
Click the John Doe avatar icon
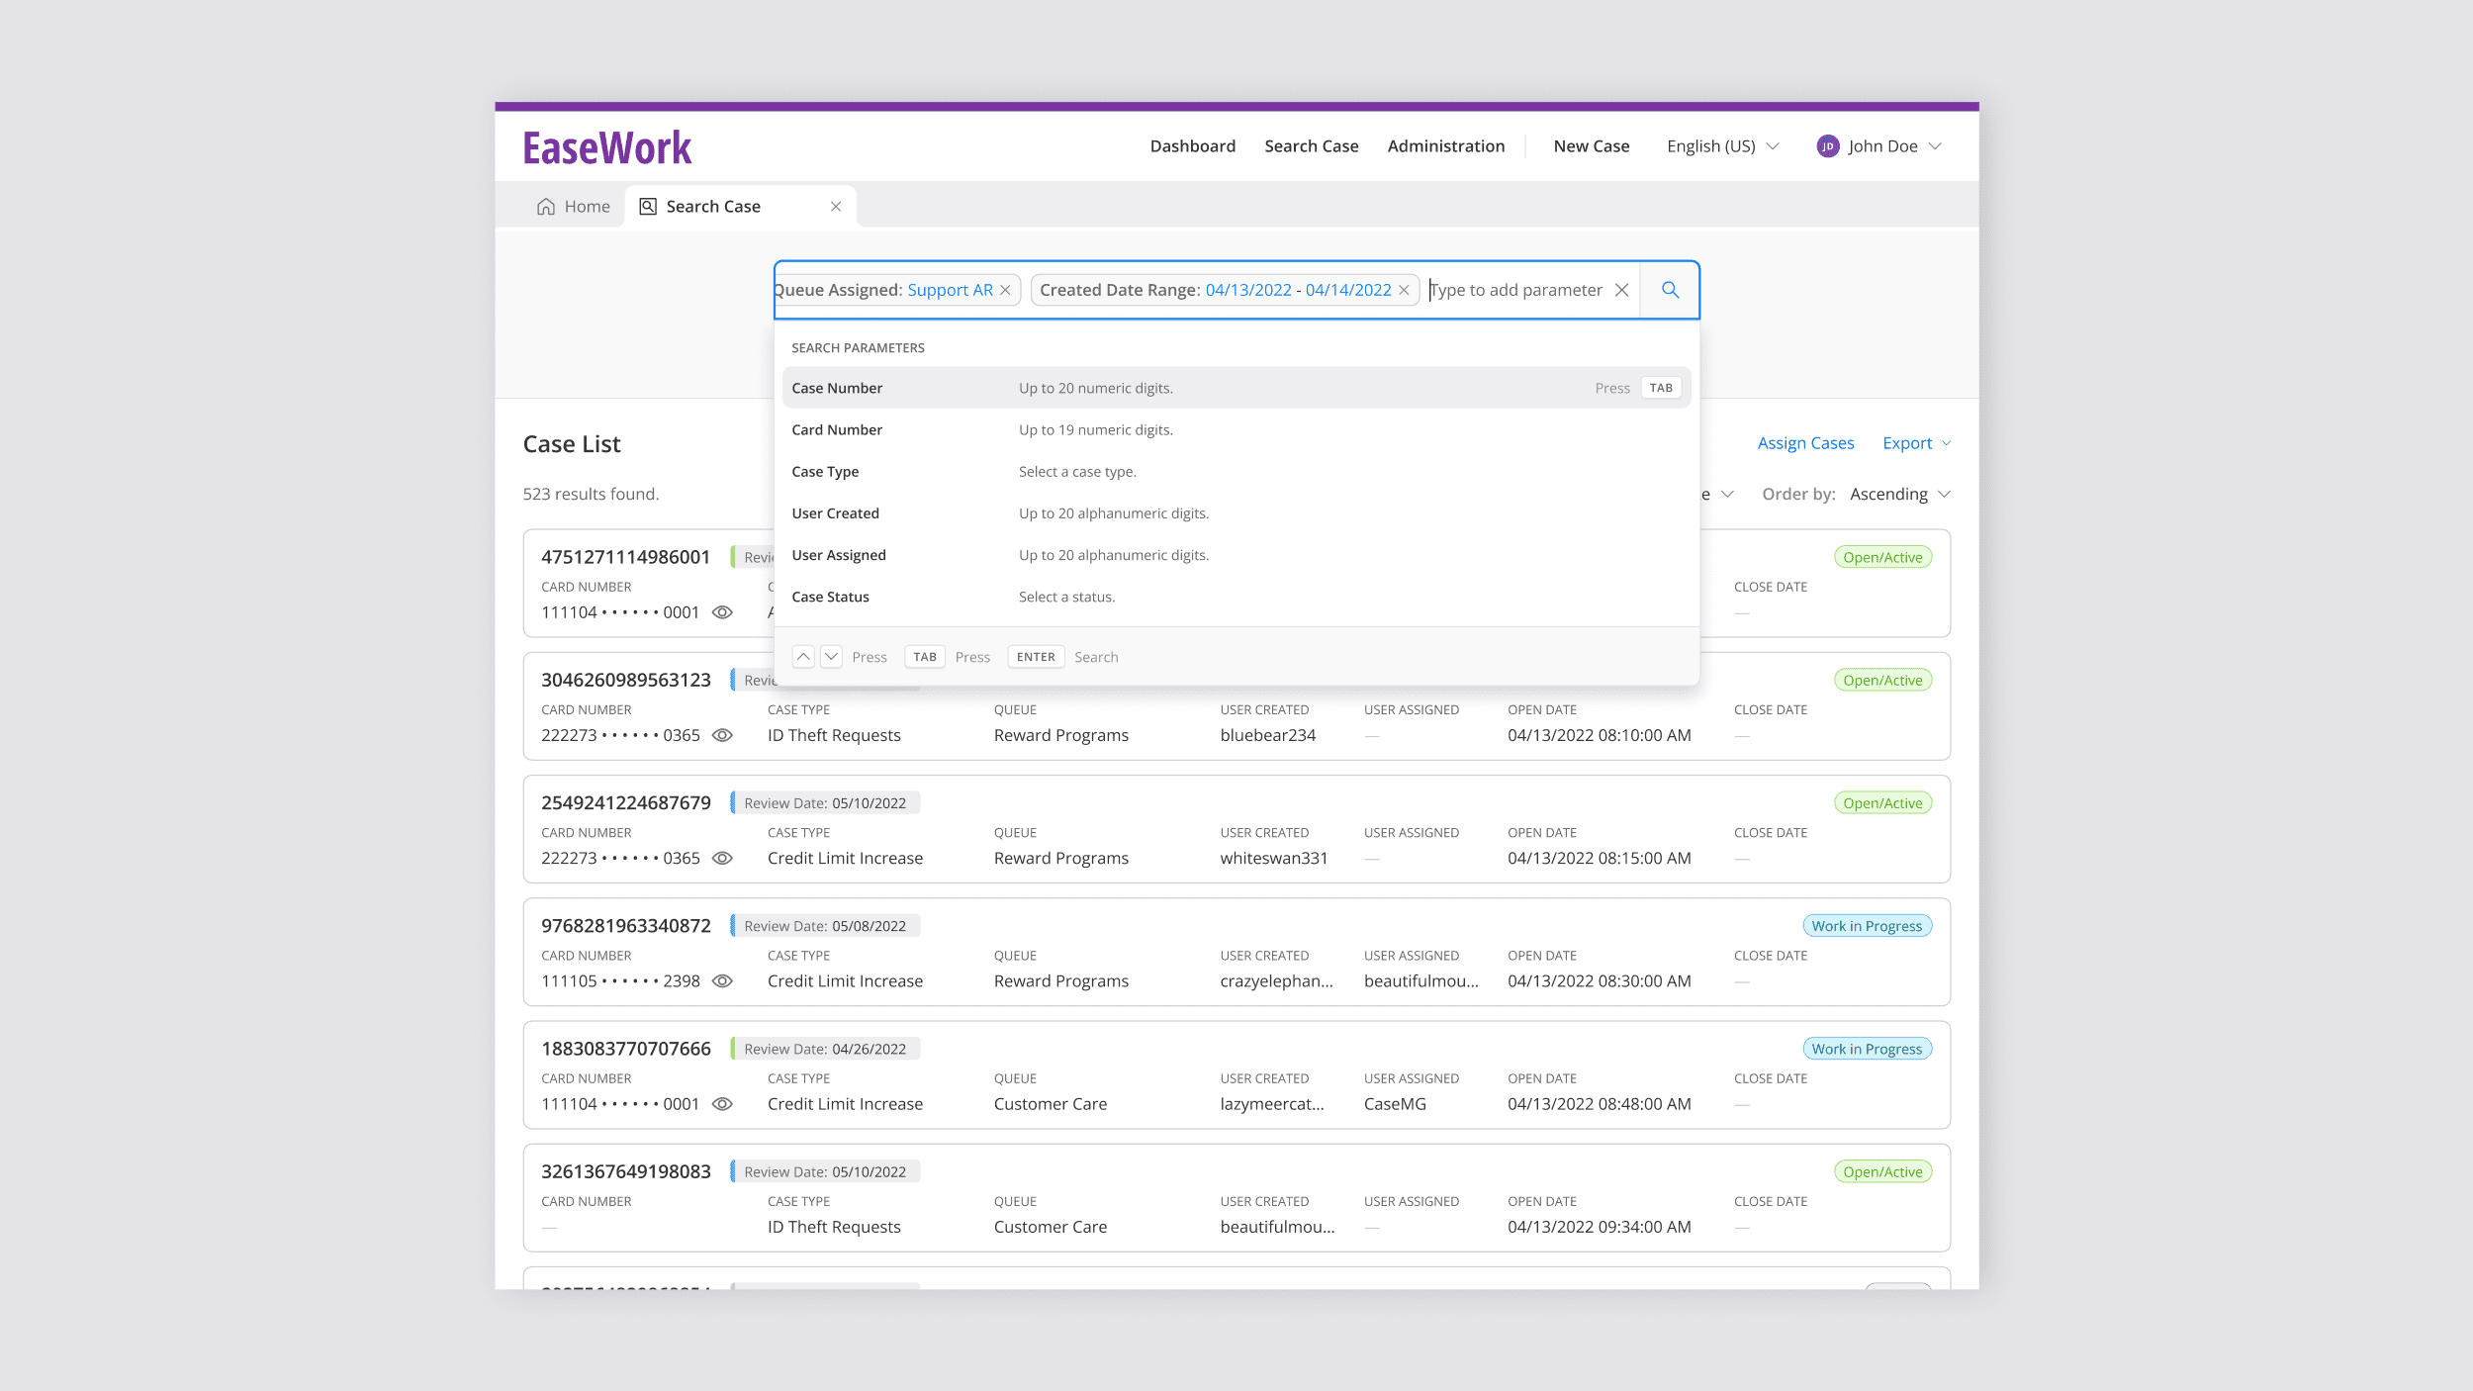[1827, 146]
